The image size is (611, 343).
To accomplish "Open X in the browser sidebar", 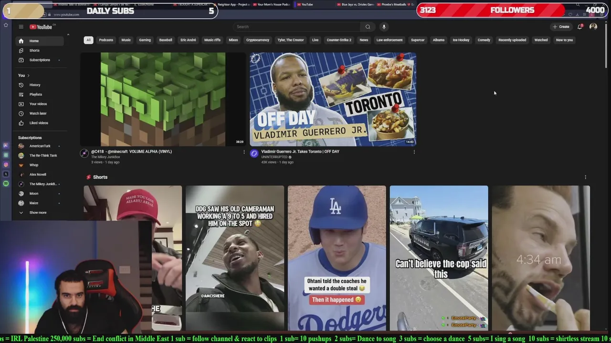I will (6, 174).
